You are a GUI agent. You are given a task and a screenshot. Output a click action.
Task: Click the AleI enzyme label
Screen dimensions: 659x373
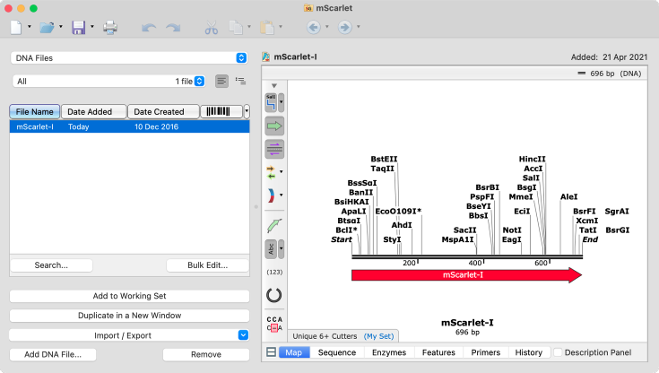[x=569, y=196]
